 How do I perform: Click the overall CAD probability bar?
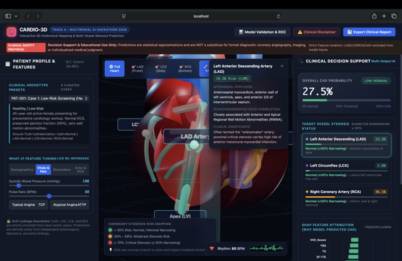pos(346,100)
